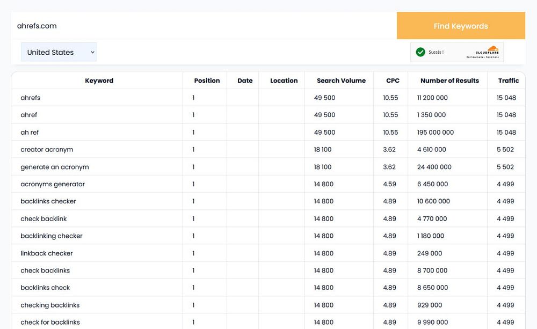Click results value 195 000 000
This screenshot has width=537, height=329.
pos(436,132)
